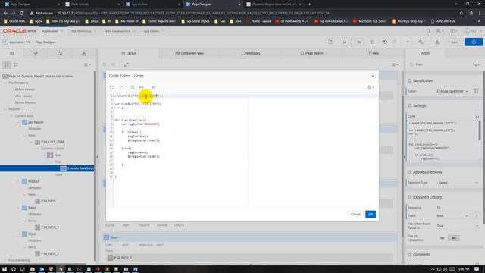Open the Fire When Event Result Is dropdown
This screenshot has width=485, height=273.
point(457,226)
